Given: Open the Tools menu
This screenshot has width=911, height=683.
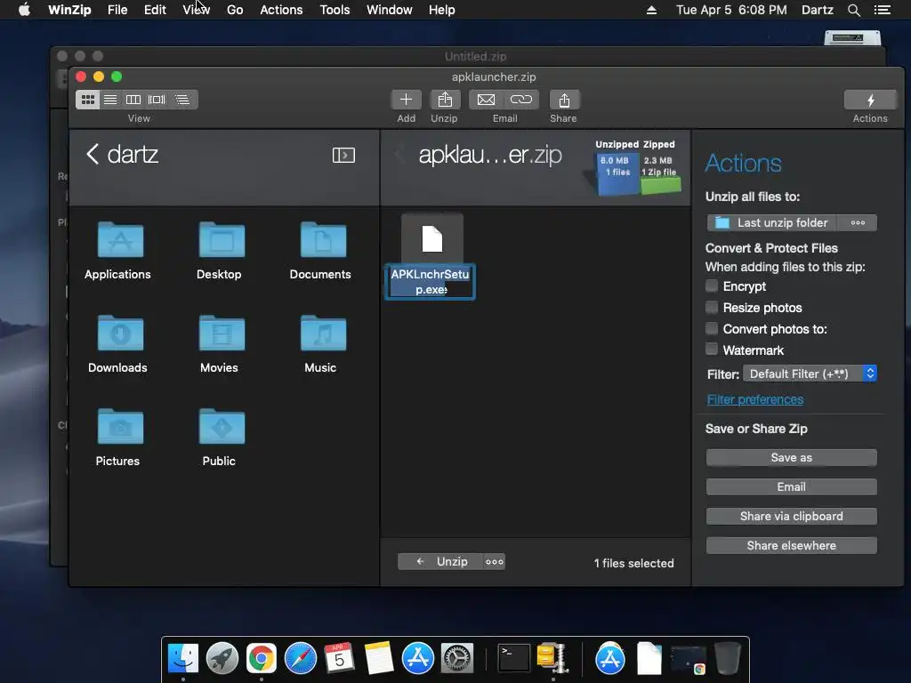Looking at the screenshot, I should pos(335,10).
